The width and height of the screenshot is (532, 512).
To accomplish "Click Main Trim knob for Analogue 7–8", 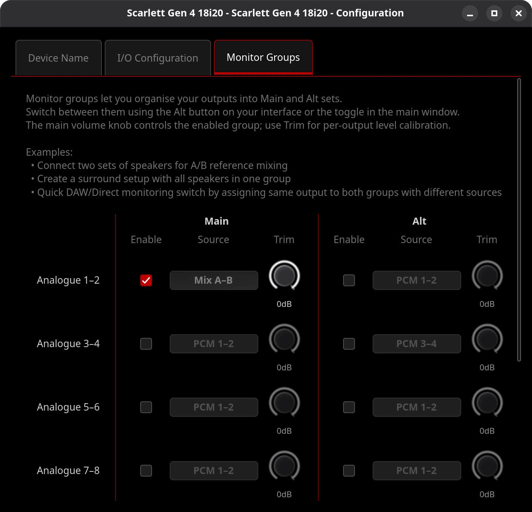I will 284,466.
